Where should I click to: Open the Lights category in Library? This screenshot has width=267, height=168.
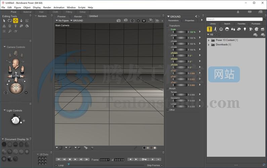[245, 29]
